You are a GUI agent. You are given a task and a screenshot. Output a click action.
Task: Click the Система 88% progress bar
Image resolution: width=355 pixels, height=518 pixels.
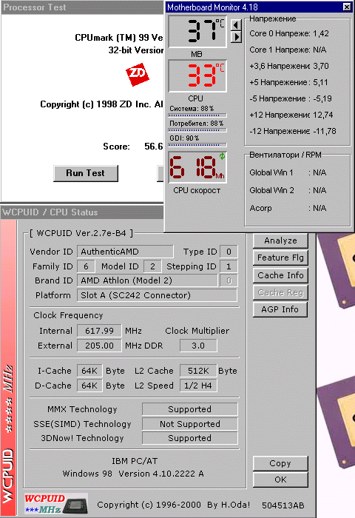197,115
